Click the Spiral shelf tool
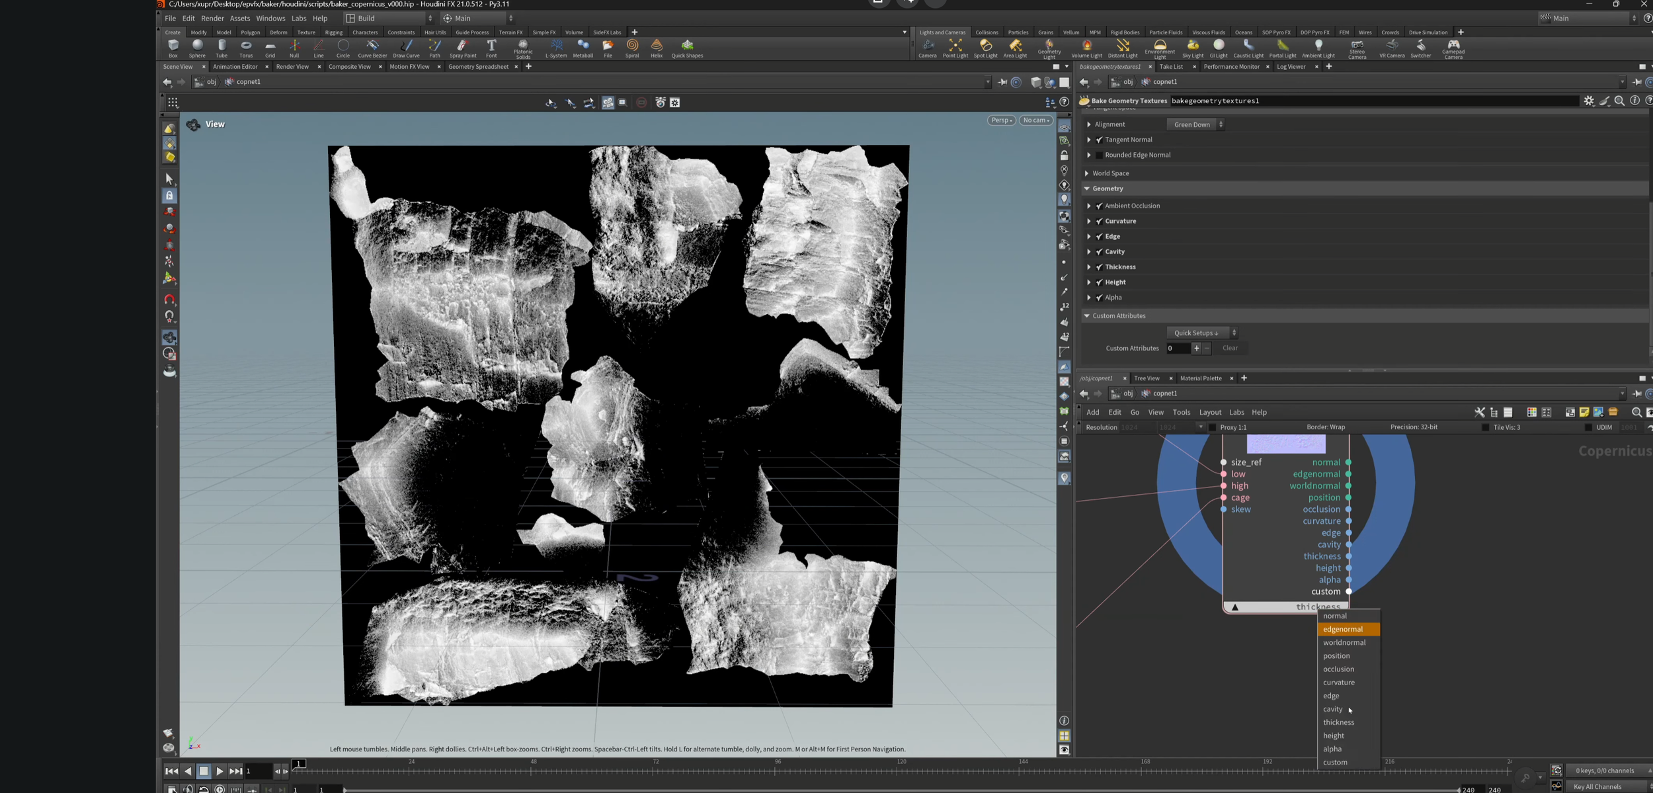 (x=632, y=47)
